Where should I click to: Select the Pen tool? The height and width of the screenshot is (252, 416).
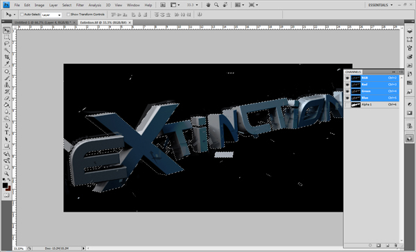point(7,126)
